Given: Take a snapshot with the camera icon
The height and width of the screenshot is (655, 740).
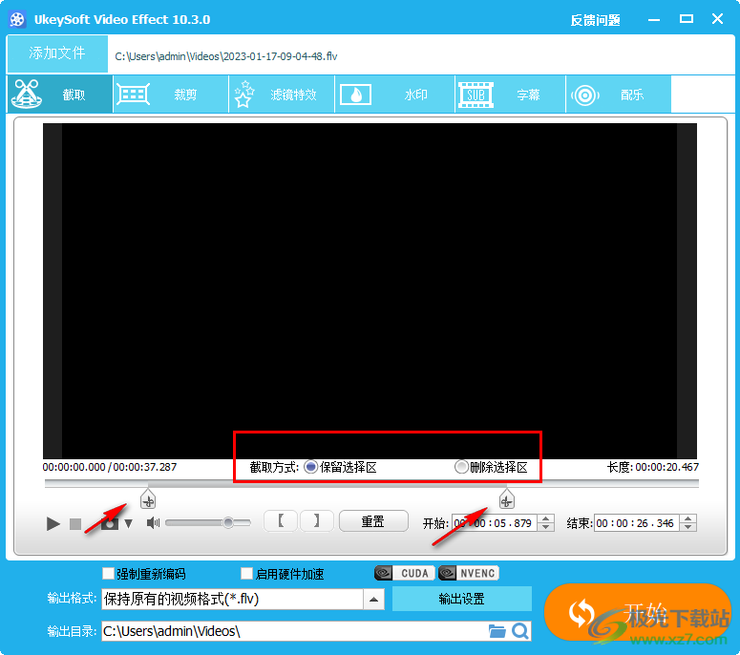Looking at the screenshot, I should (x=110, y=524).
